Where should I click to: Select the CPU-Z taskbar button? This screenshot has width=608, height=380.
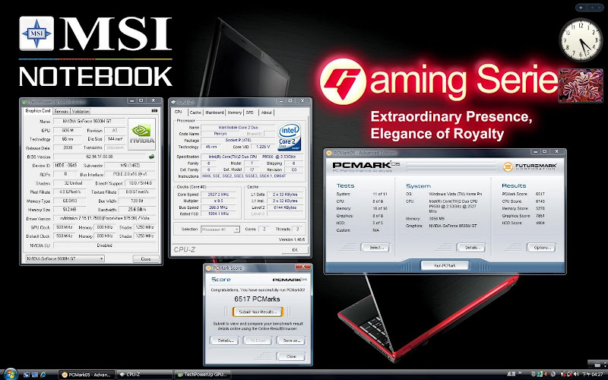tap(144, 375)
